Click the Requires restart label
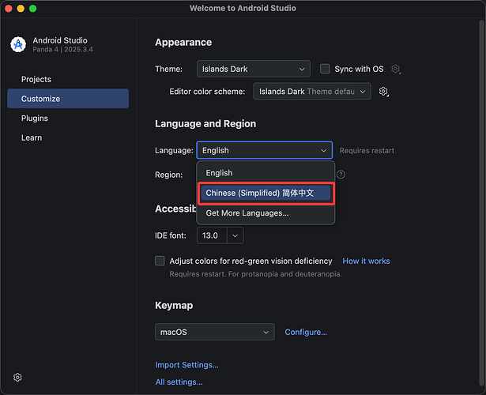Image resolution: width=486 pixels, height=395 pixels. pyautogui.click(x=367, y=151)
